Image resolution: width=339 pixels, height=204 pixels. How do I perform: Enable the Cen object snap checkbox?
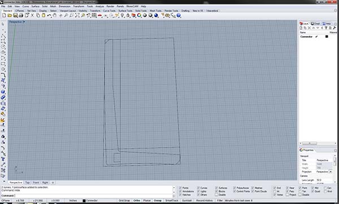[x=325, y=188]
